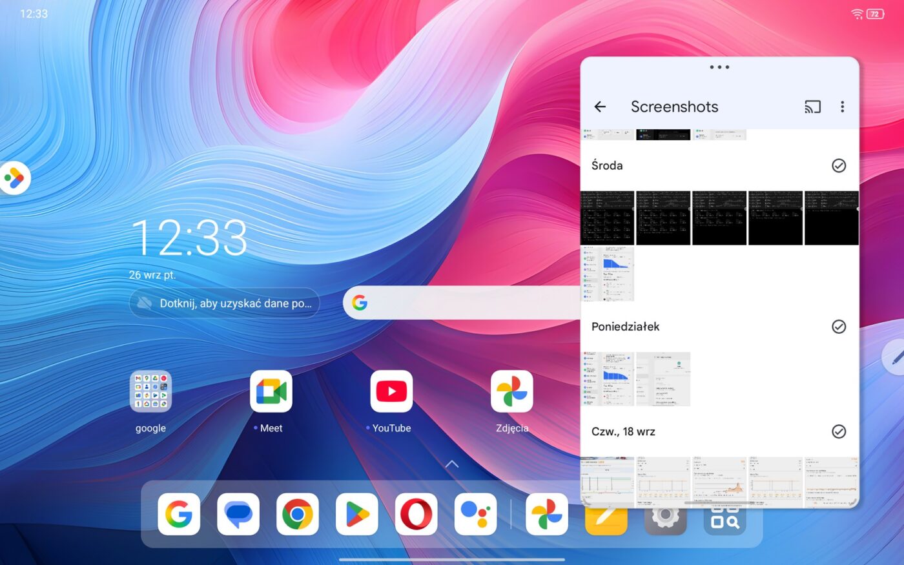Select all screenshots from Środa
Viewport: 904px width, 565px height.
(x=838, y=166)
